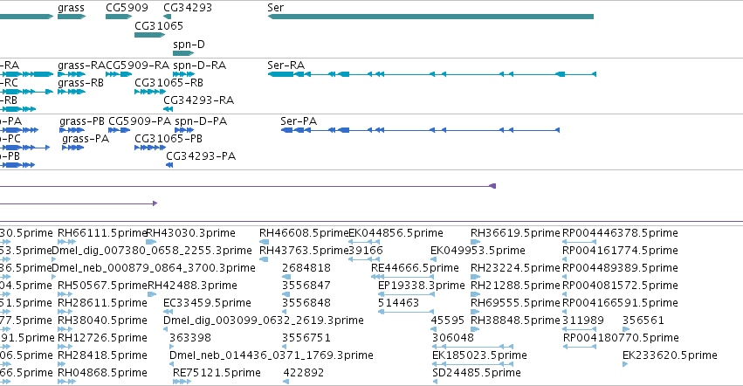
Task: Click the RP004446378.5prime label
Action: (620, 233)
